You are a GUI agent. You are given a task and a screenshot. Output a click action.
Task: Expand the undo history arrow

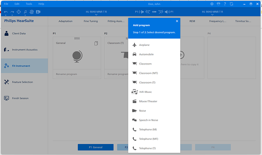pos(6,15)
